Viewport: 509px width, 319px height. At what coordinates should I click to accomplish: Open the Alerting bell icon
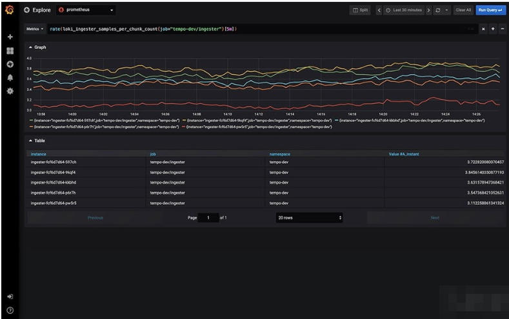[10, 77]
